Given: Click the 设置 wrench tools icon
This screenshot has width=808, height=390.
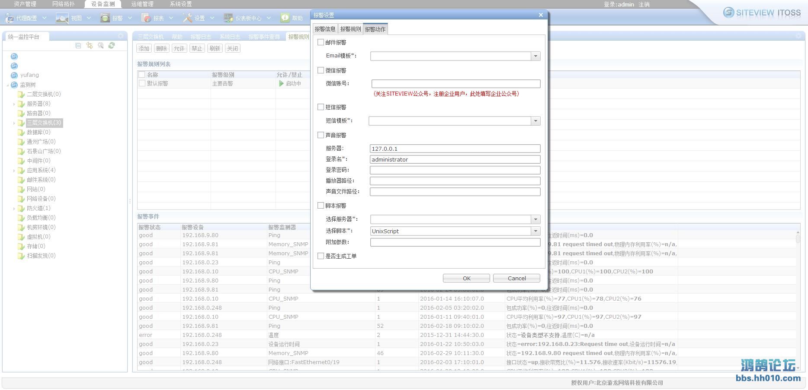Looking at the screenshot, I should (x=187, y=18).
